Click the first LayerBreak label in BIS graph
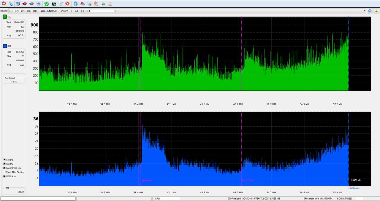This screenshot has height=201, width=380. click(x=146, y=180)
